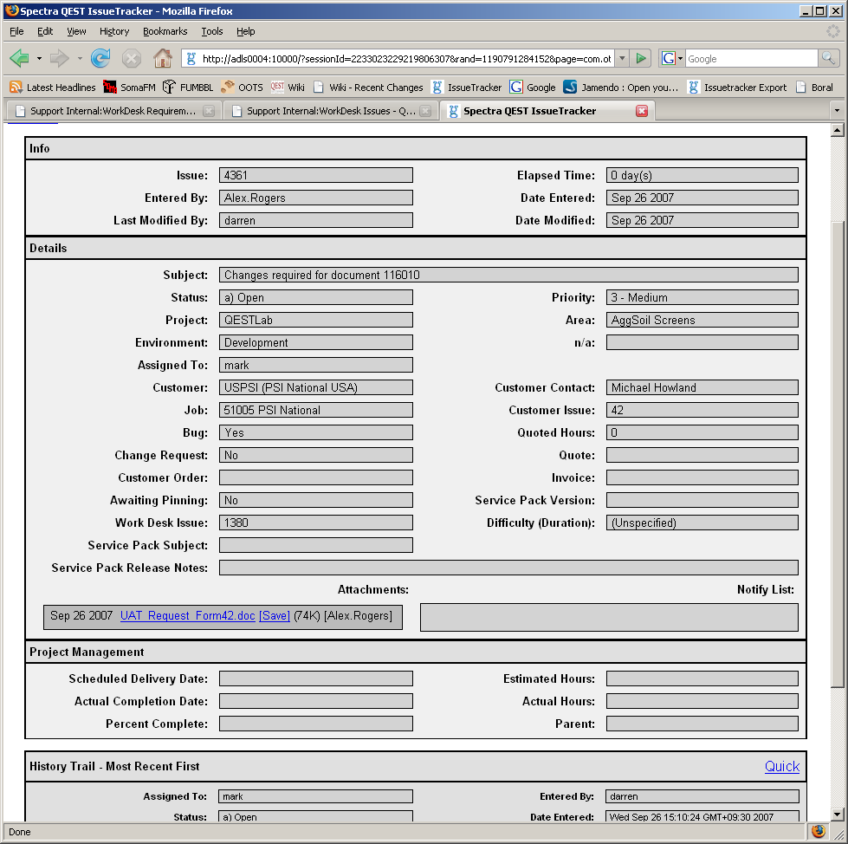Image resolution: width=848 pixels, height=844 pixels.
Task: Click the Quick link in History Trail
Action: pyautogui.click(x=781, y=767)
